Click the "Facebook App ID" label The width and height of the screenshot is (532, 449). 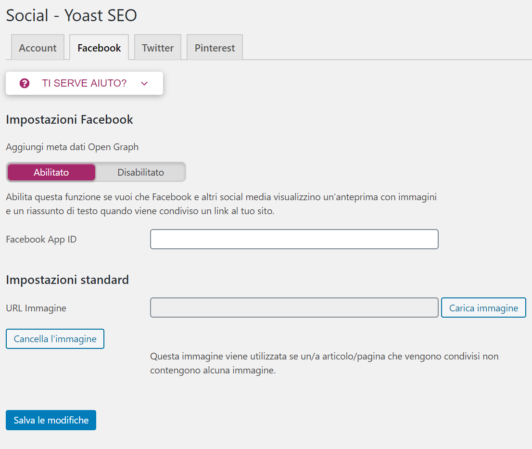41,239
